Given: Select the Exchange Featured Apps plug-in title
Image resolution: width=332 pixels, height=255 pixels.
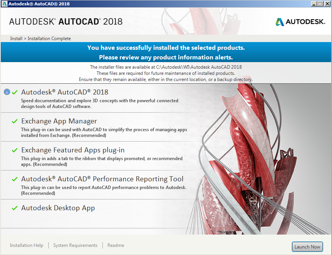Looking at the screenshot, I should (x=73, y=150).
